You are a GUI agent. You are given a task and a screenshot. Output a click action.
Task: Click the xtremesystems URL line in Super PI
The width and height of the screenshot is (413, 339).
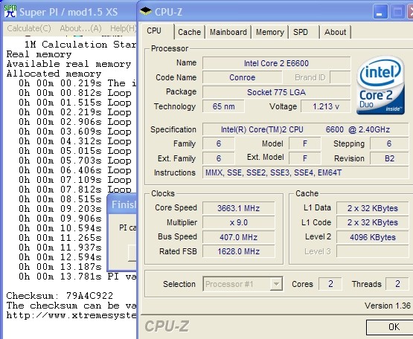point(71,315)
